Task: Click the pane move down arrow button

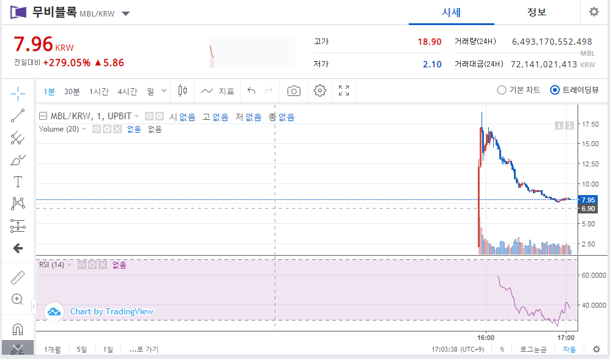Action: click(559, 125)
